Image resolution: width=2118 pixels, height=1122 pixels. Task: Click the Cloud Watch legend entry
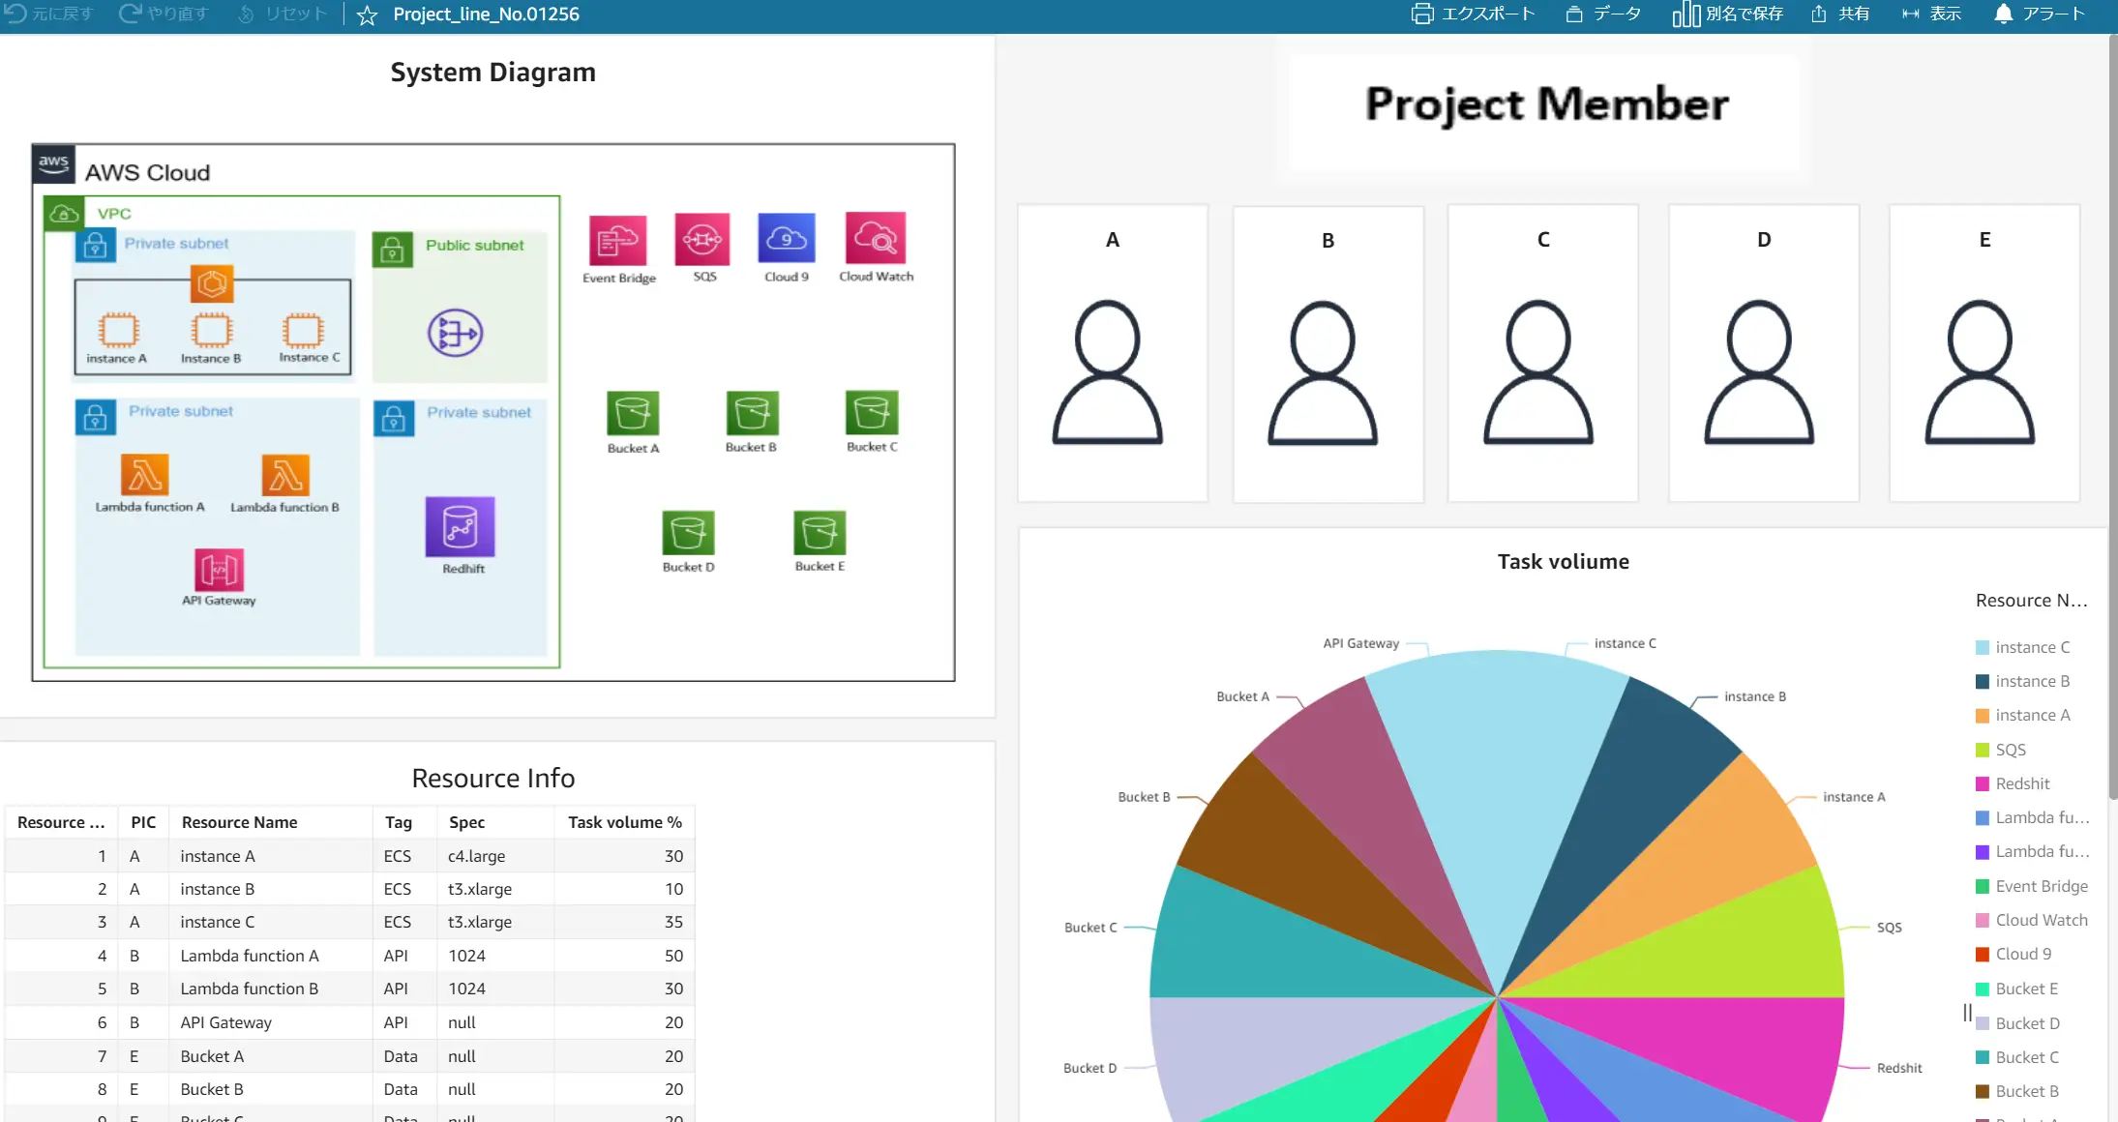[2032, 920]
